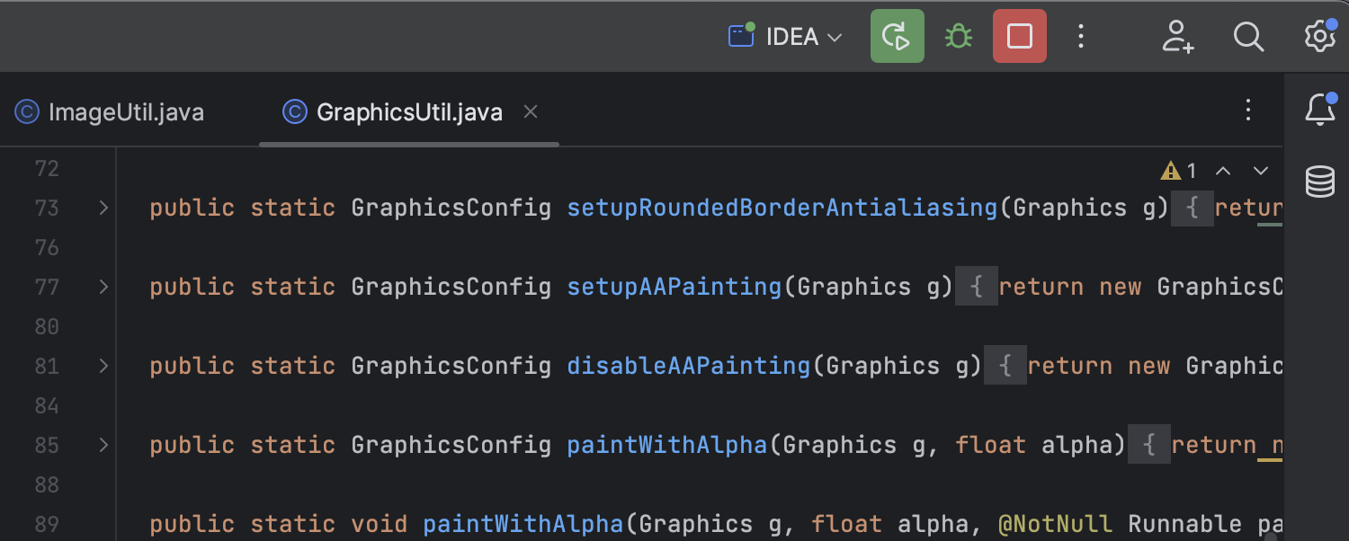This screenshot has width=1349, height=541.
Task: Close the GraphicsUtil.java tab
Action: click(x=531, y=111)
